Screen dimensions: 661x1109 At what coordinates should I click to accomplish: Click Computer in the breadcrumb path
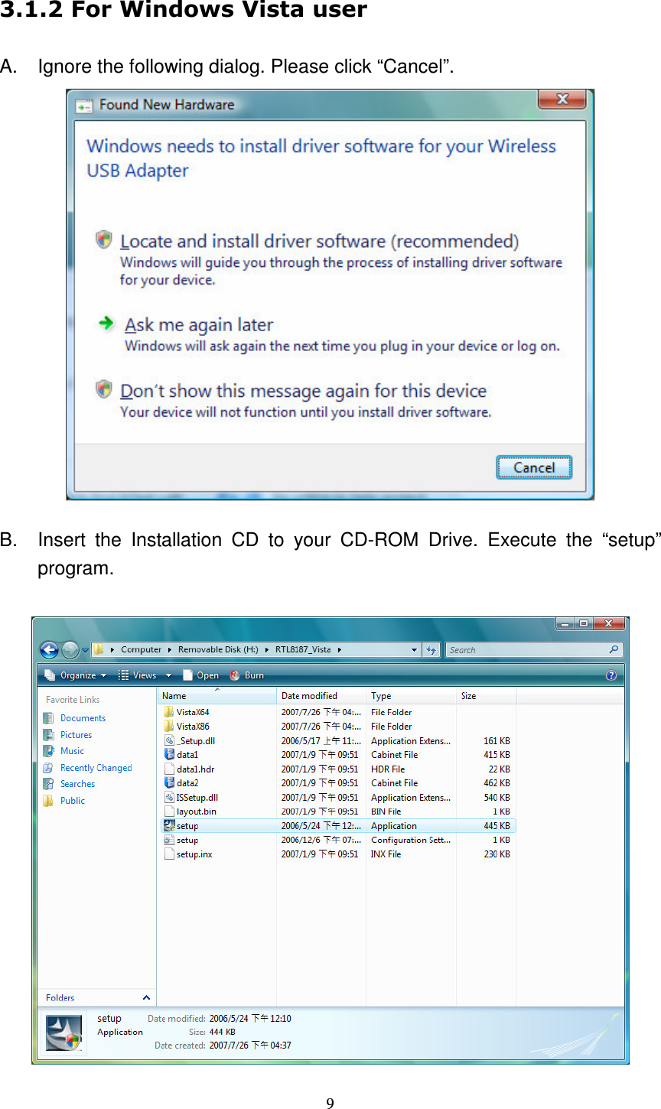(x=140, y=649)
